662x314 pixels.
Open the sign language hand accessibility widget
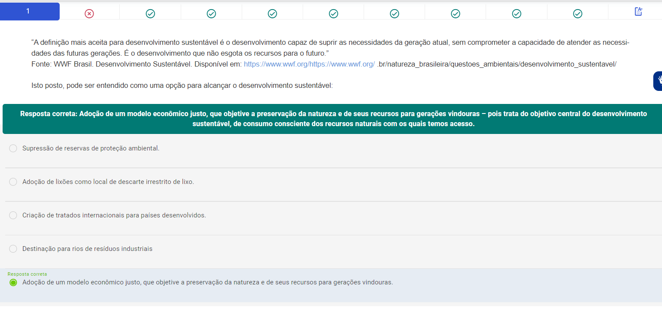pos(658,81)
